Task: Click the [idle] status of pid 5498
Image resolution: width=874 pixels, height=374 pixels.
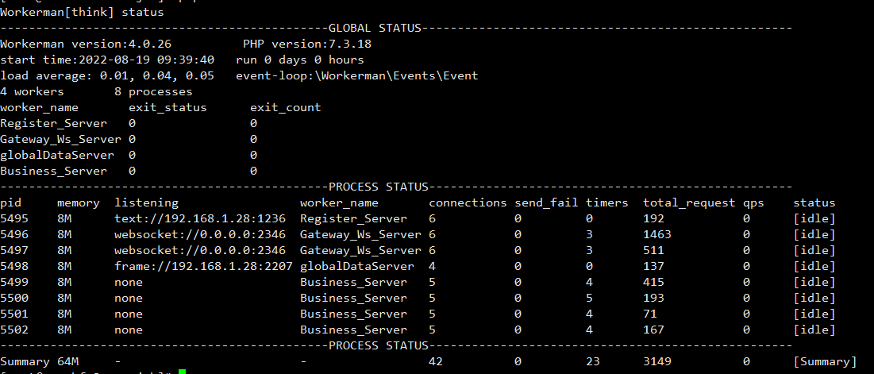Action: [x=814, y=267]
